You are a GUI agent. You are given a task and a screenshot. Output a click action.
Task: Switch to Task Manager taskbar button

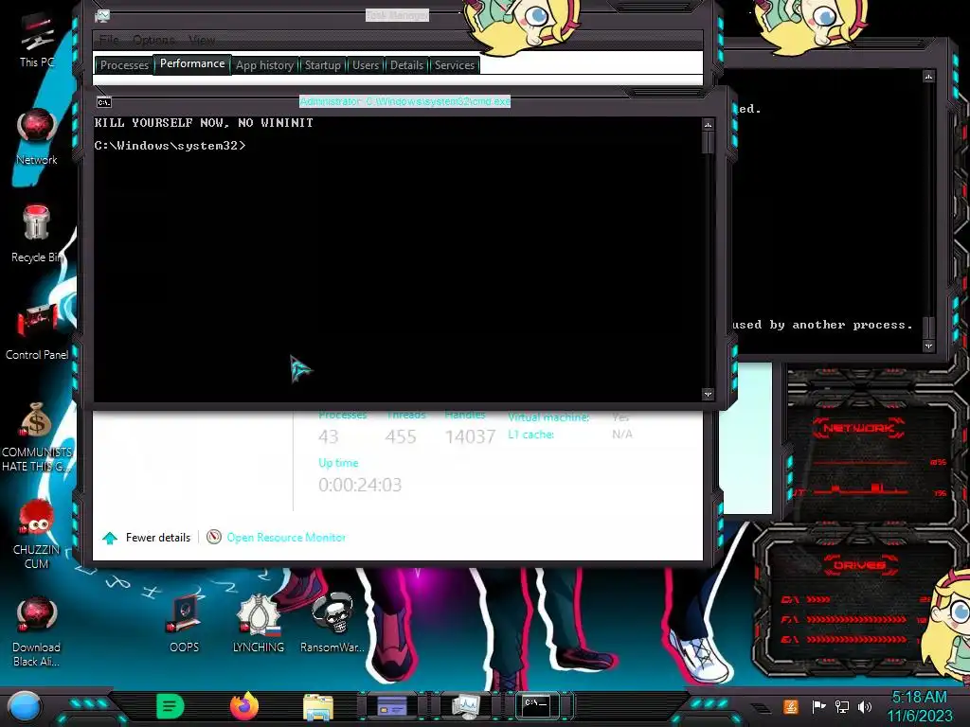point(465,706)
